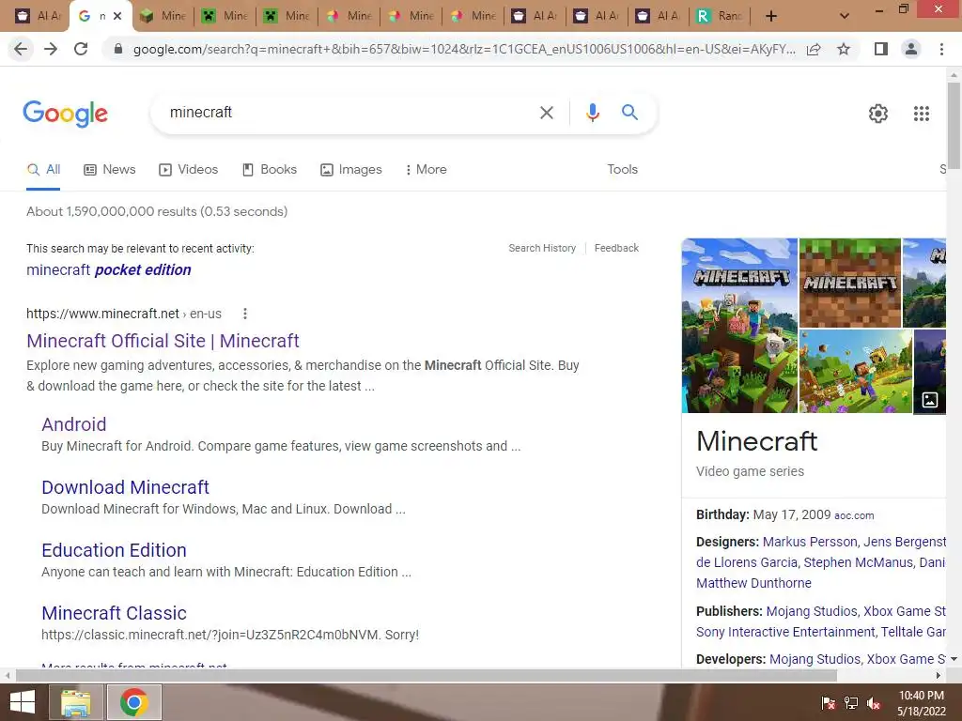The height and width of the screenshot is (721, 962).
Task: Go back using browser back arrow
Action: click(x=21, y=49)
